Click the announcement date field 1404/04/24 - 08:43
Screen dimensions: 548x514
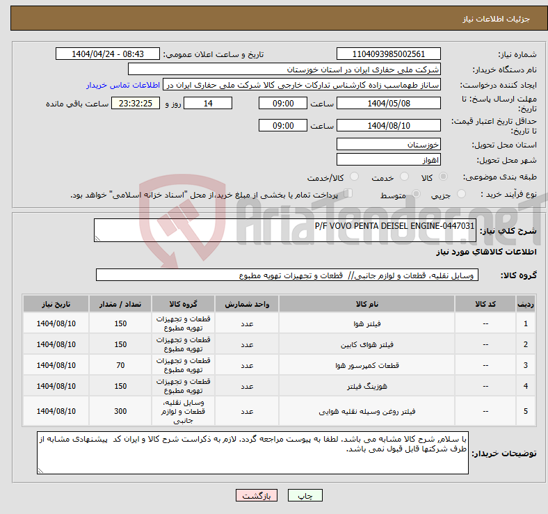(108, 54)
